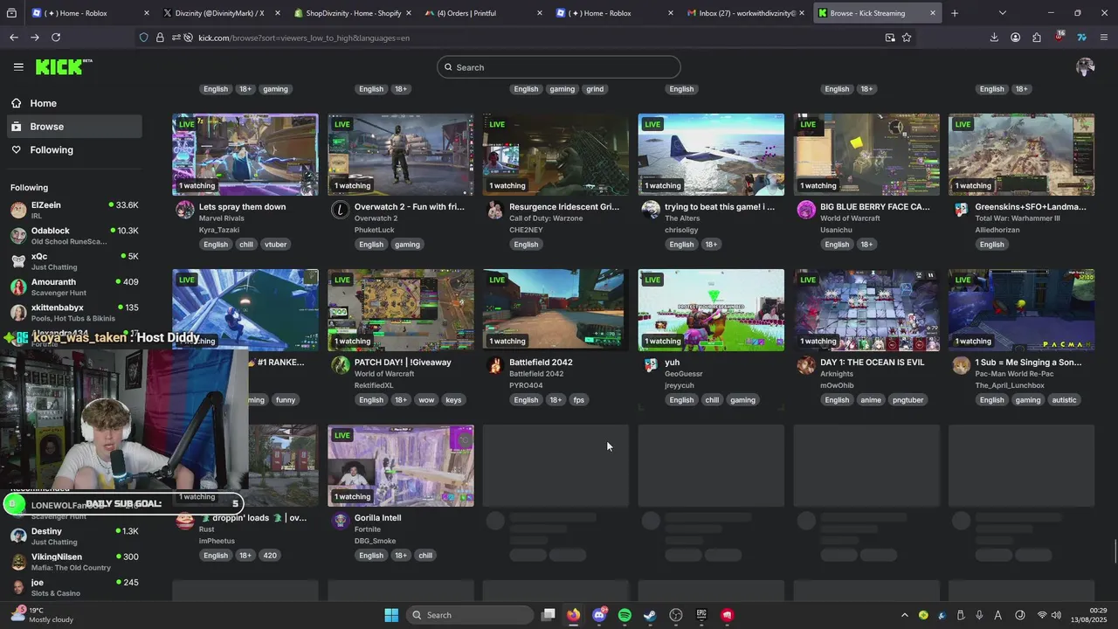Bookmark this page with the star
Image resolution: width=1118 pixels, height=629 pixels.
(907, 38)
